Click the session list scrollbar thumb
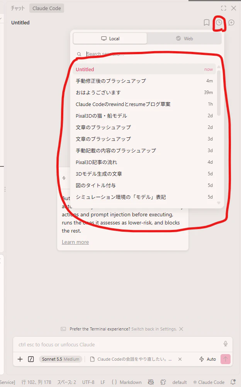Image resolution: width=241 pixels, height=387 pixels. 219,92
